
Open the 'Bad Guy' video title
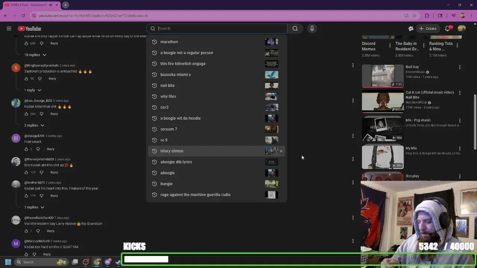point(412,67)
